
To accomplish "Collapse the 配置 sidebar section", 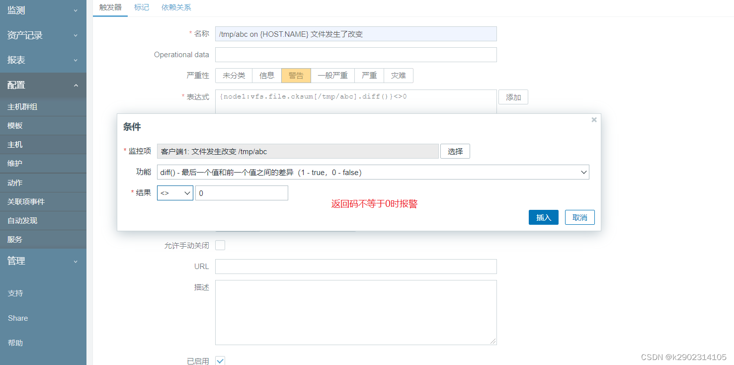I will click(43, 85).
